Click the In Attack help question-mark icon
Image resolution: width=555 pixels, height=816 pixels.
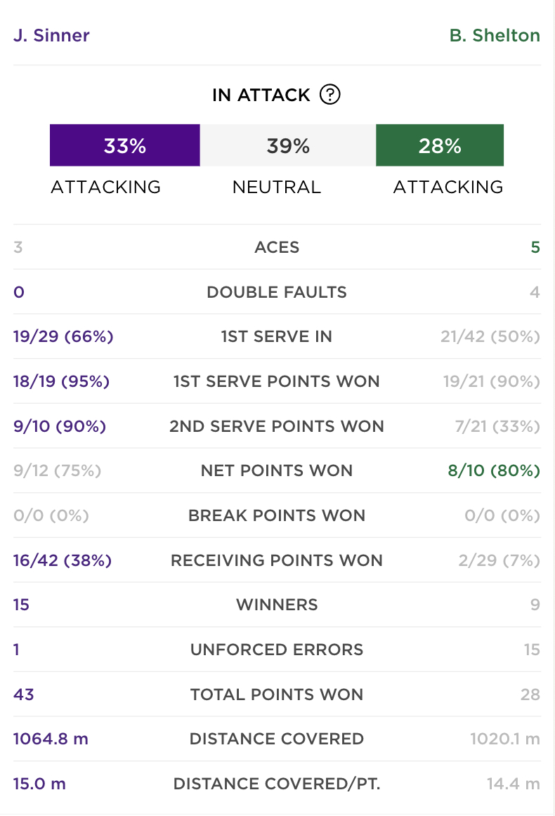329,95
